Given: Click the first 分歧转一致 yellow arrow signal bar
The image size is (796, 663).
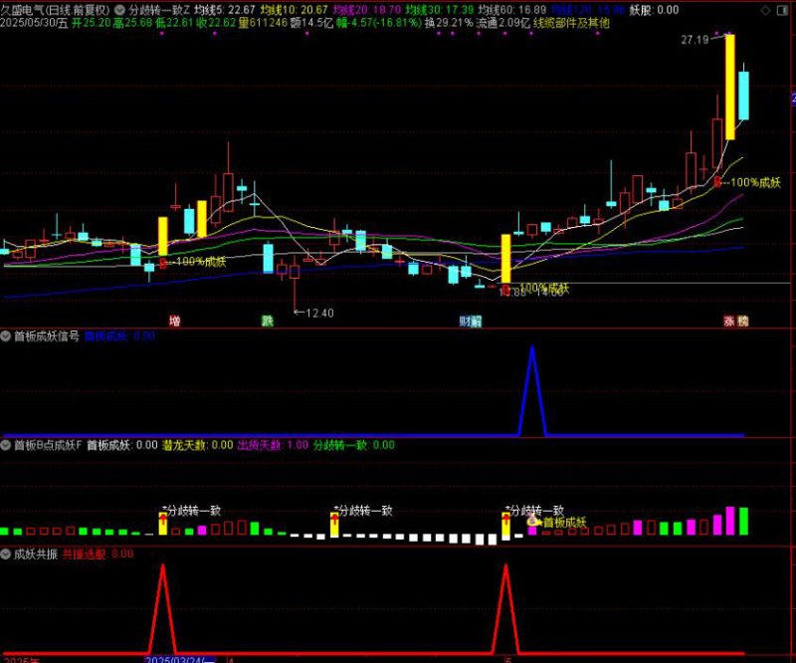Looking at the screenshot, I should 163,523.
